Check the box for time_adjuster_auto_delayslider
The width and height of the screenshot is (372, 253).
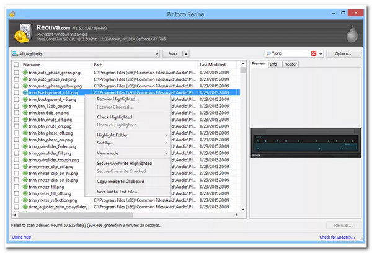click(16, 207)
